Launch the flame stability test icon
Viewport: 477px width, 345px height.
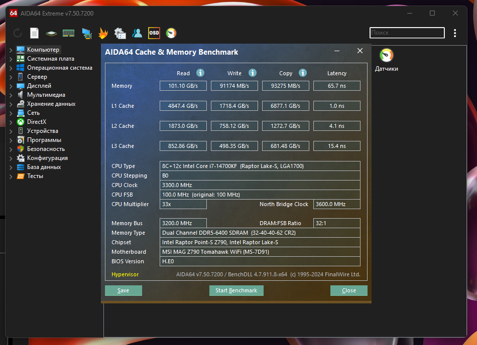[x=103, y=33]
